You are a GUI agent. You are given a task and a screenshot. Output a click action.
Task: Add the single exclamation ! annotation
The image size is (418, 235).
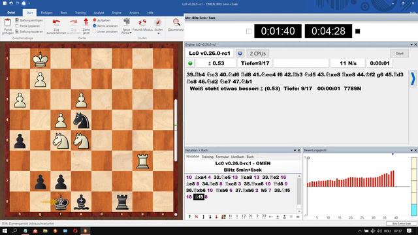236,217
